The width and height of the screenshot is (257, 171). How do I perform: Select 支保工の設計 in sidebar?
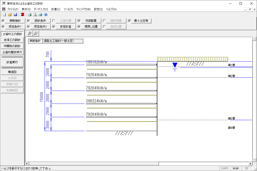click(12, 40)
